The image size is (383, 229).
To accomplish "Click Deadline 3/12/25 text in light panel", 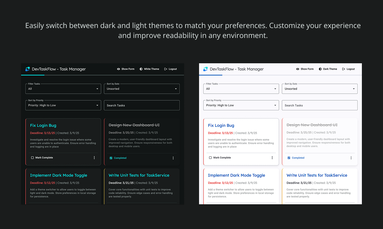I will click(220, 183).
